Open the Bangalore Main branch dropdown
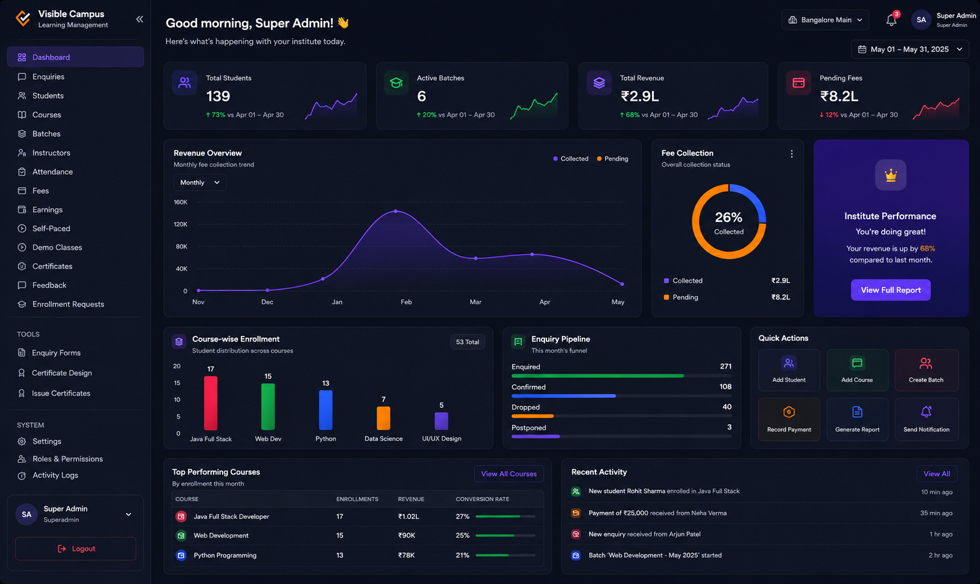This screenshot has width=980, height=584. point(825,20)
